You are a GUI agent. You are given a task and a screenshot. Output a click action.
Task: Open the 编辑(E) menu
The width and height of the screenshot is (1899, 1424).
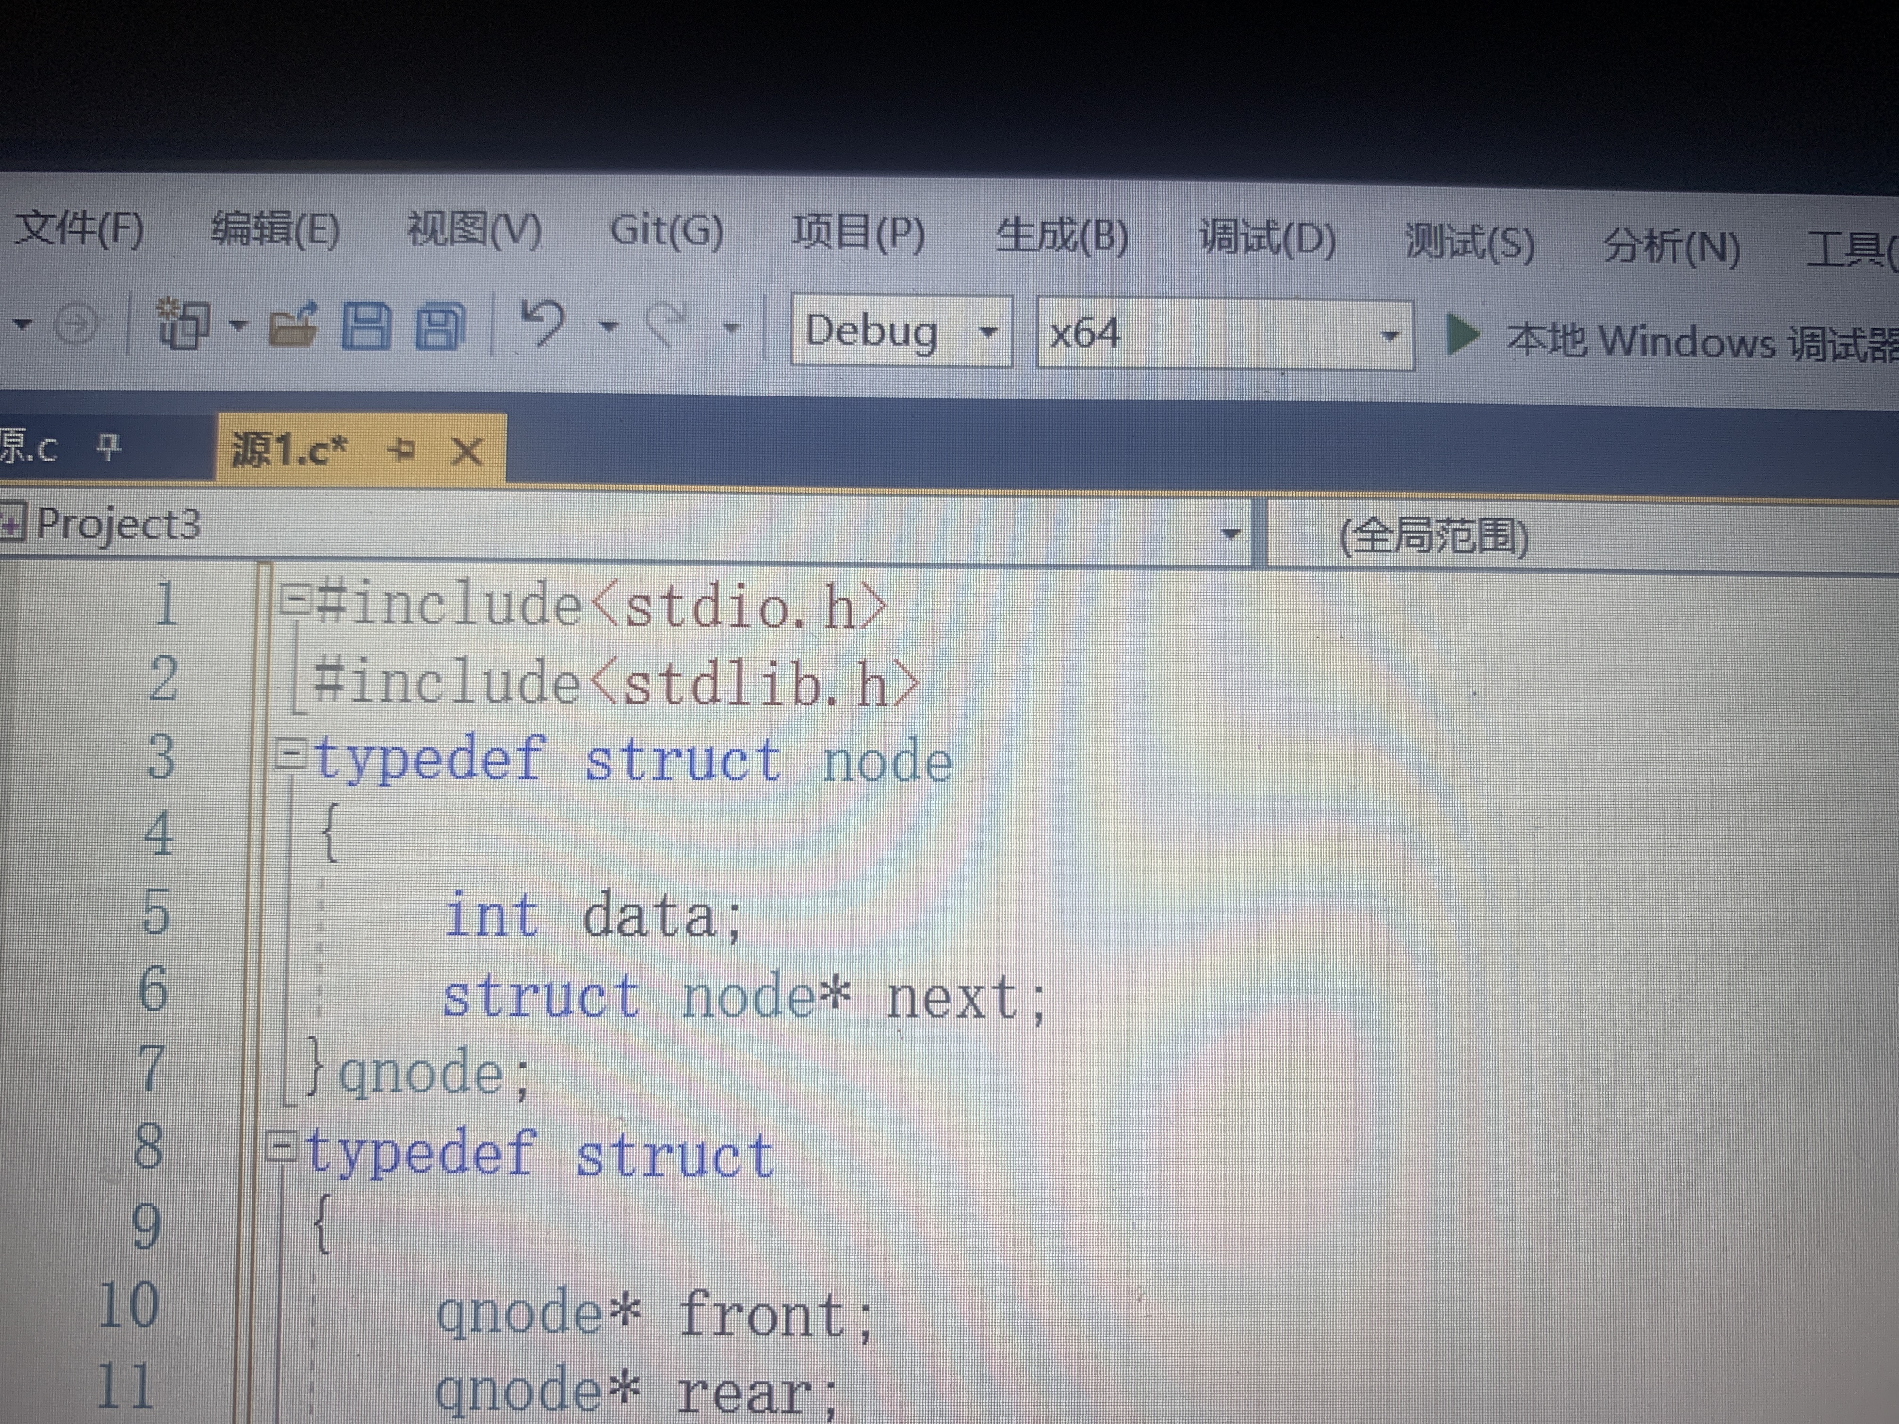[x=276, y=229]
